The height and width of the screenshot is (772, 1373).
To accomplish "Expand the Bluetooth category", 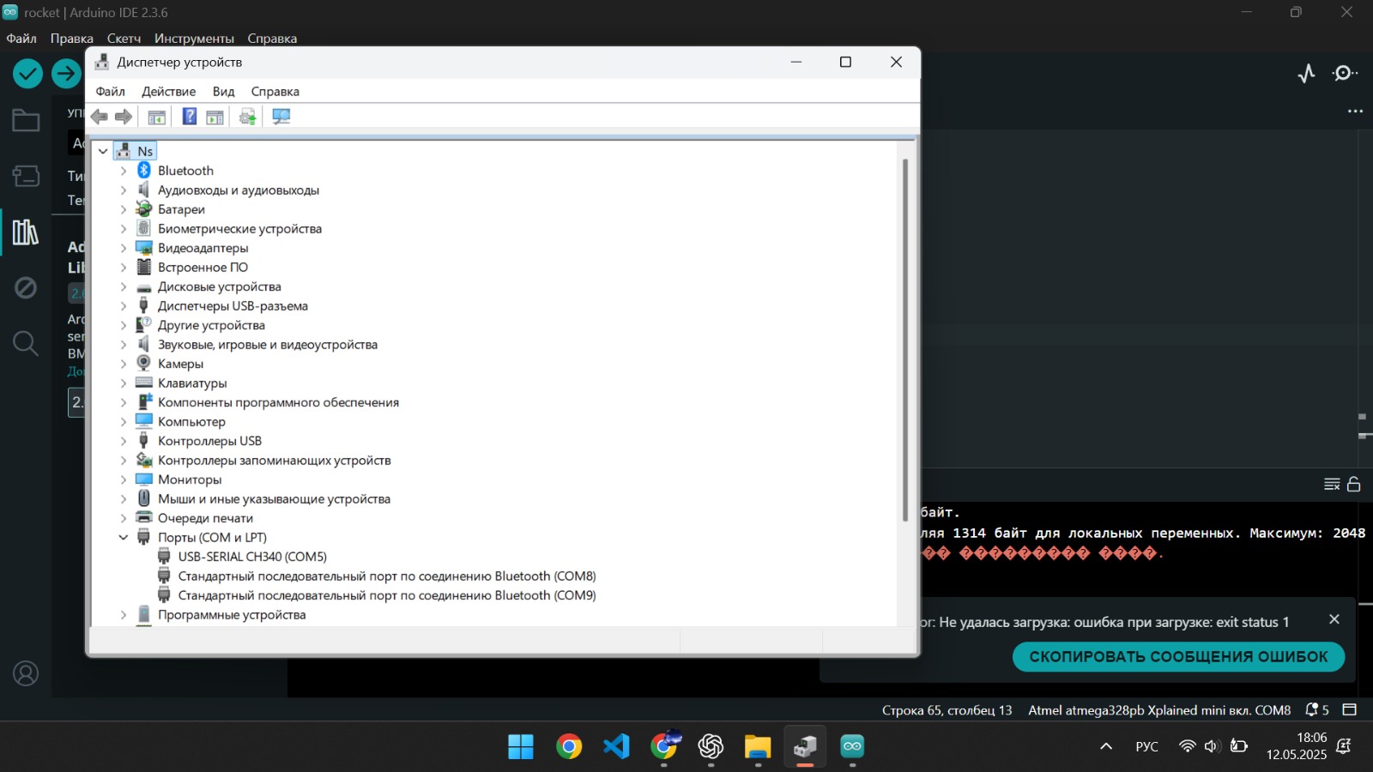I will 124,171.
